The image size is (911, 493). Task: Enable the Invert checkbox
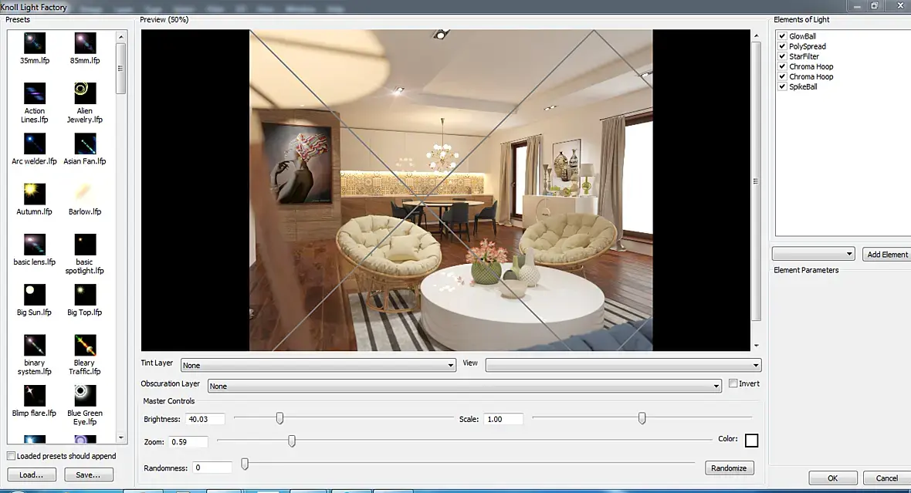pos(733,383)
